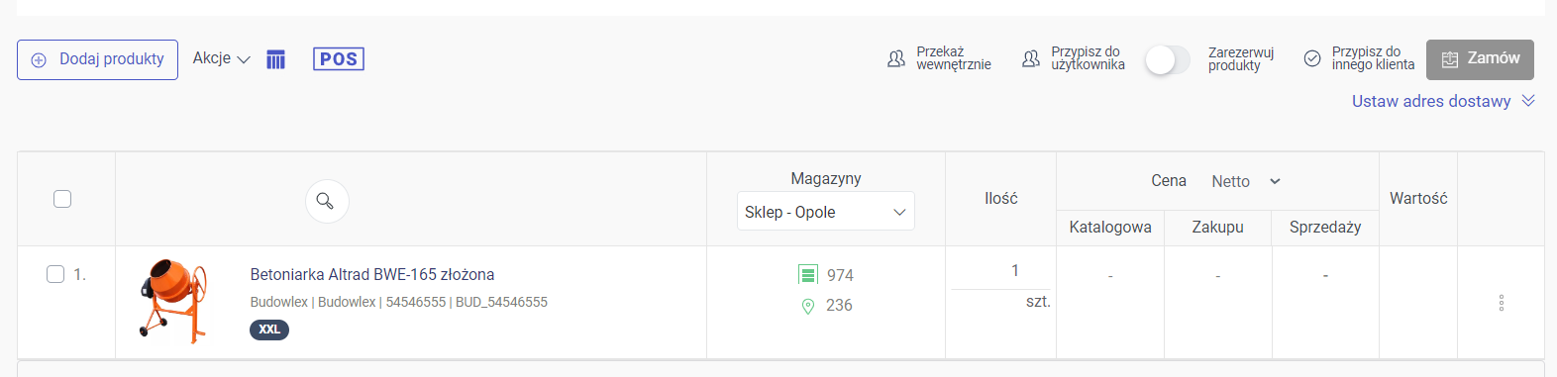Viewport: 1557px width, 377px height.
Task: Open the three-dot row options menu
Action: 1502,303
